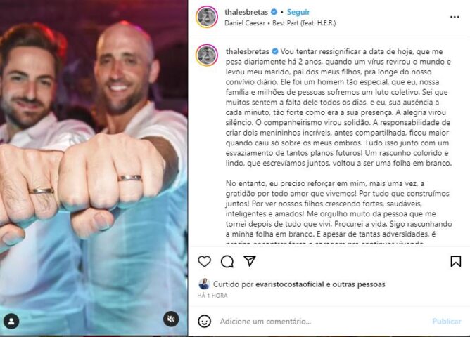The image size is (470, 337).
Task: Share post with paper plane icon
Action: pos(250,261)
